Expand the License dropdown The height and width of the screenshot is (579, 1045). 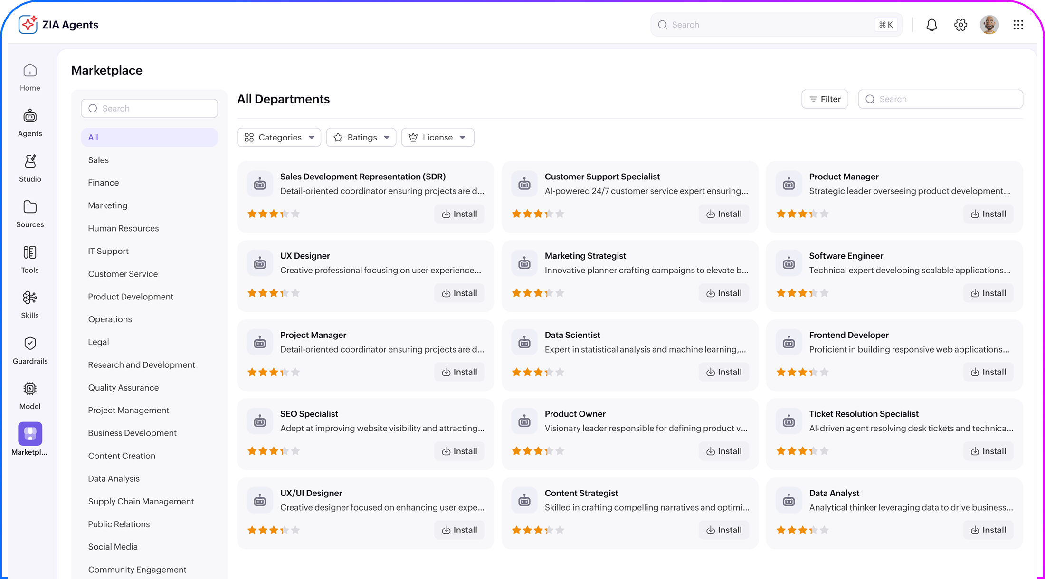click(437, 137)
